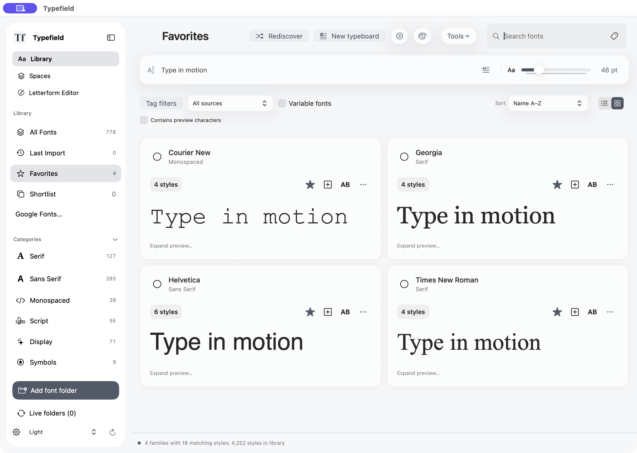
Task: Click Rediscover button
Action: pyautogui.click(x=279, y=36)
